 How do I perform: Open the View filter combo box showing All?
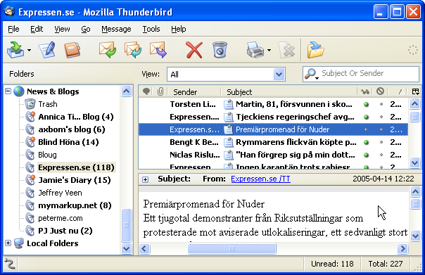(226, 75)
